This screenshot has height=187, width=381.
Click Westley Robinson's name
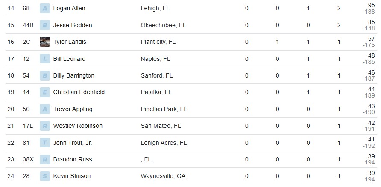click(x=78, y=126)
